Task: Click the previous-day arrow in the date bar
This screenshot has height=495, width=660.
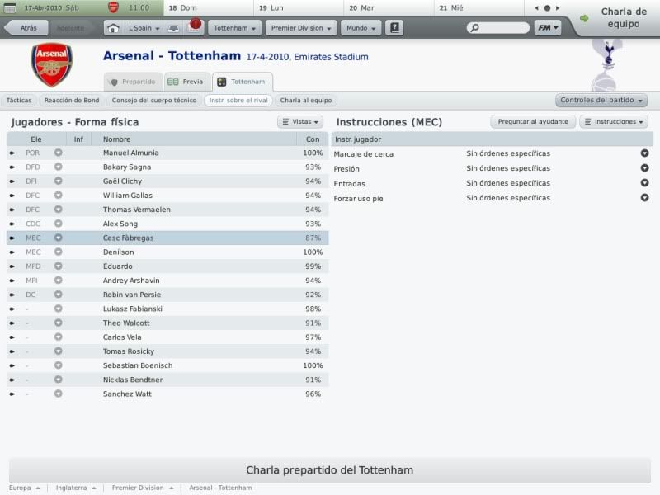Action: [537, 8]
